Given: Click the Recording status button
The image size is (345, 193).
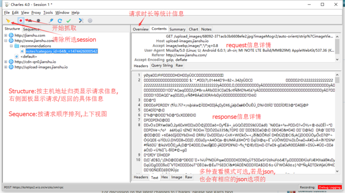Looking at the screenshot, I should (307, 187).
